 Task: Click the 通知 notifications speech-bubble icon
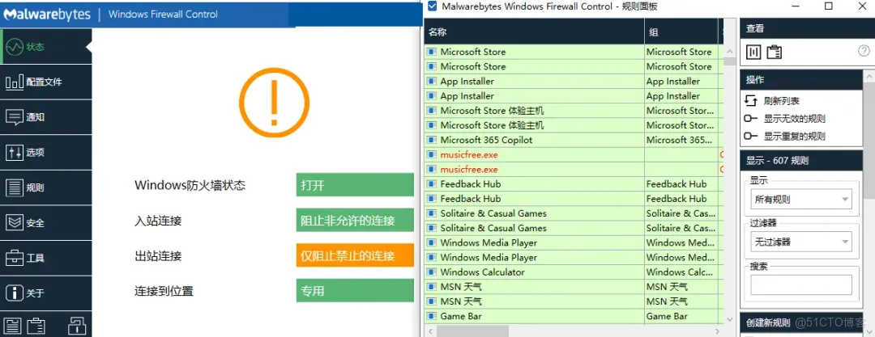click(x=14, y=117)
